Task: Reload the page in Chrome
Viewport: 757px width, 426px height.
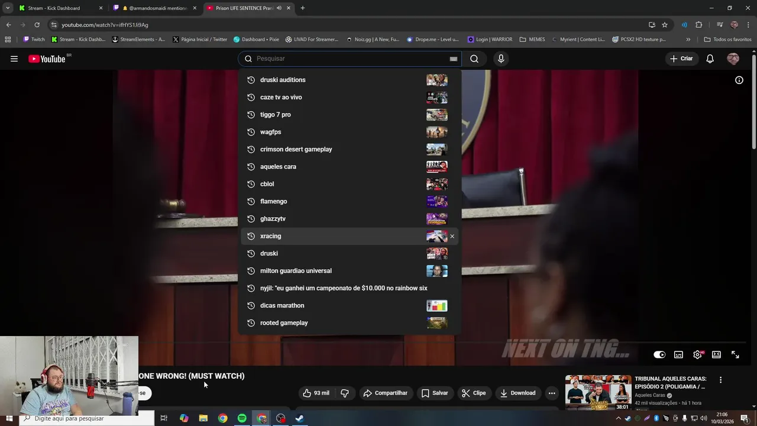Action: pos(37,25)
